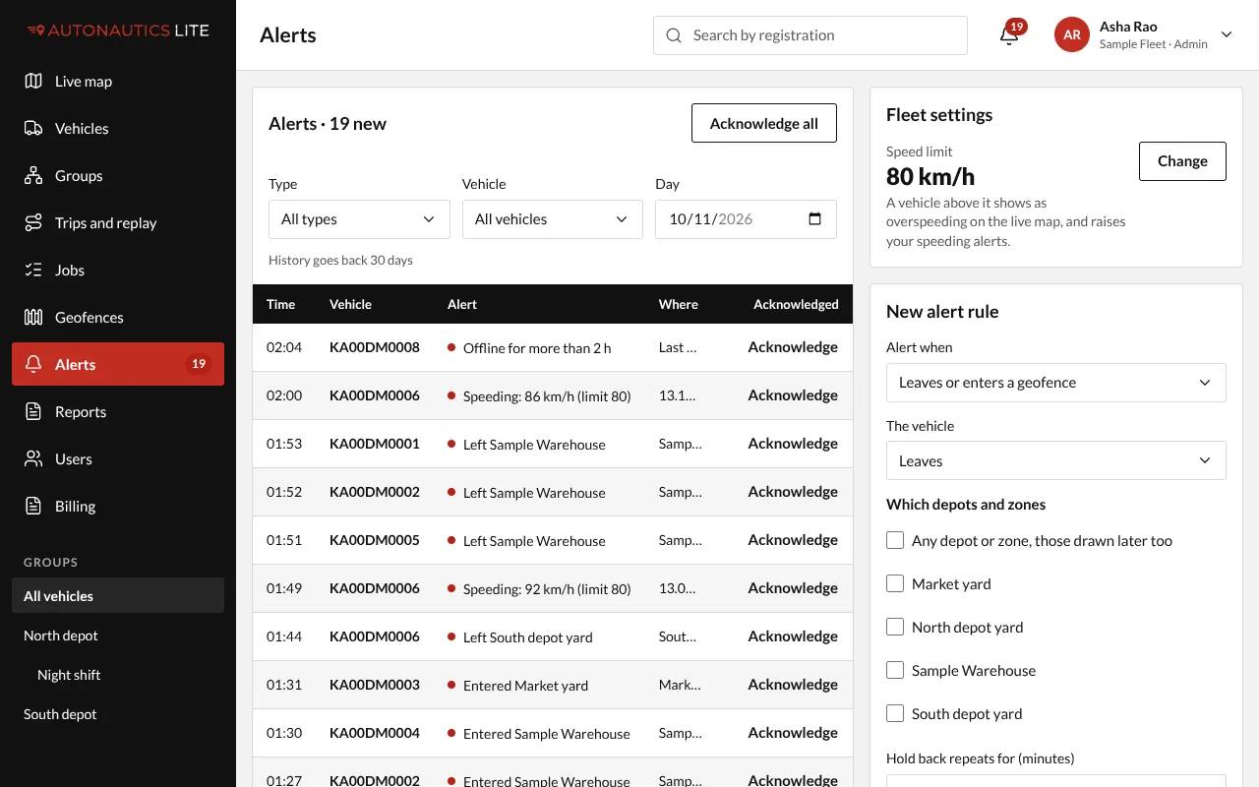Click the Time column header
The image size is (1259, 787).
coord(281,304)
